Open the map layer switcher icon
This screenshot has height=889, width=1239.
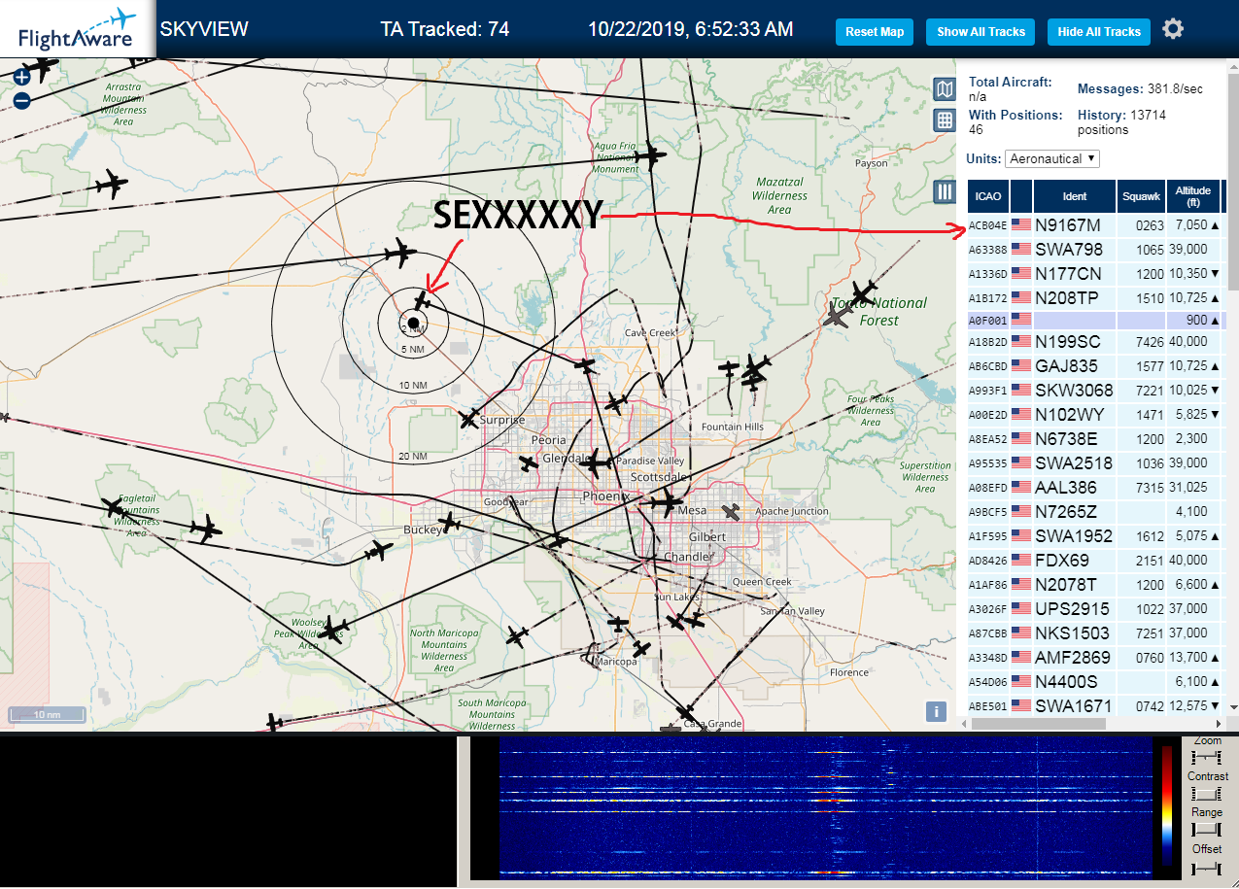pyautogui.click(x=944, y=90)
